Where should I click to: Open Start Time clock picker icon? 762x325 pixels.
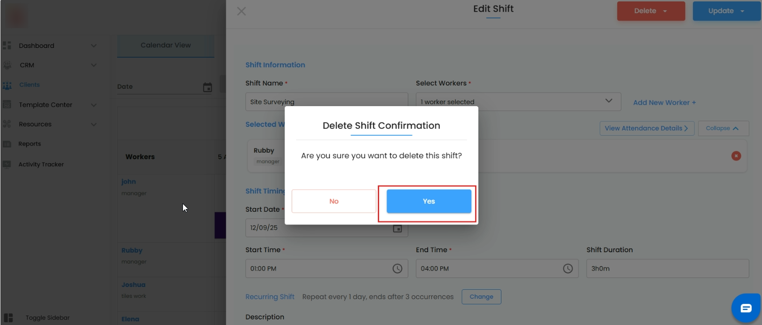point(397,269)
